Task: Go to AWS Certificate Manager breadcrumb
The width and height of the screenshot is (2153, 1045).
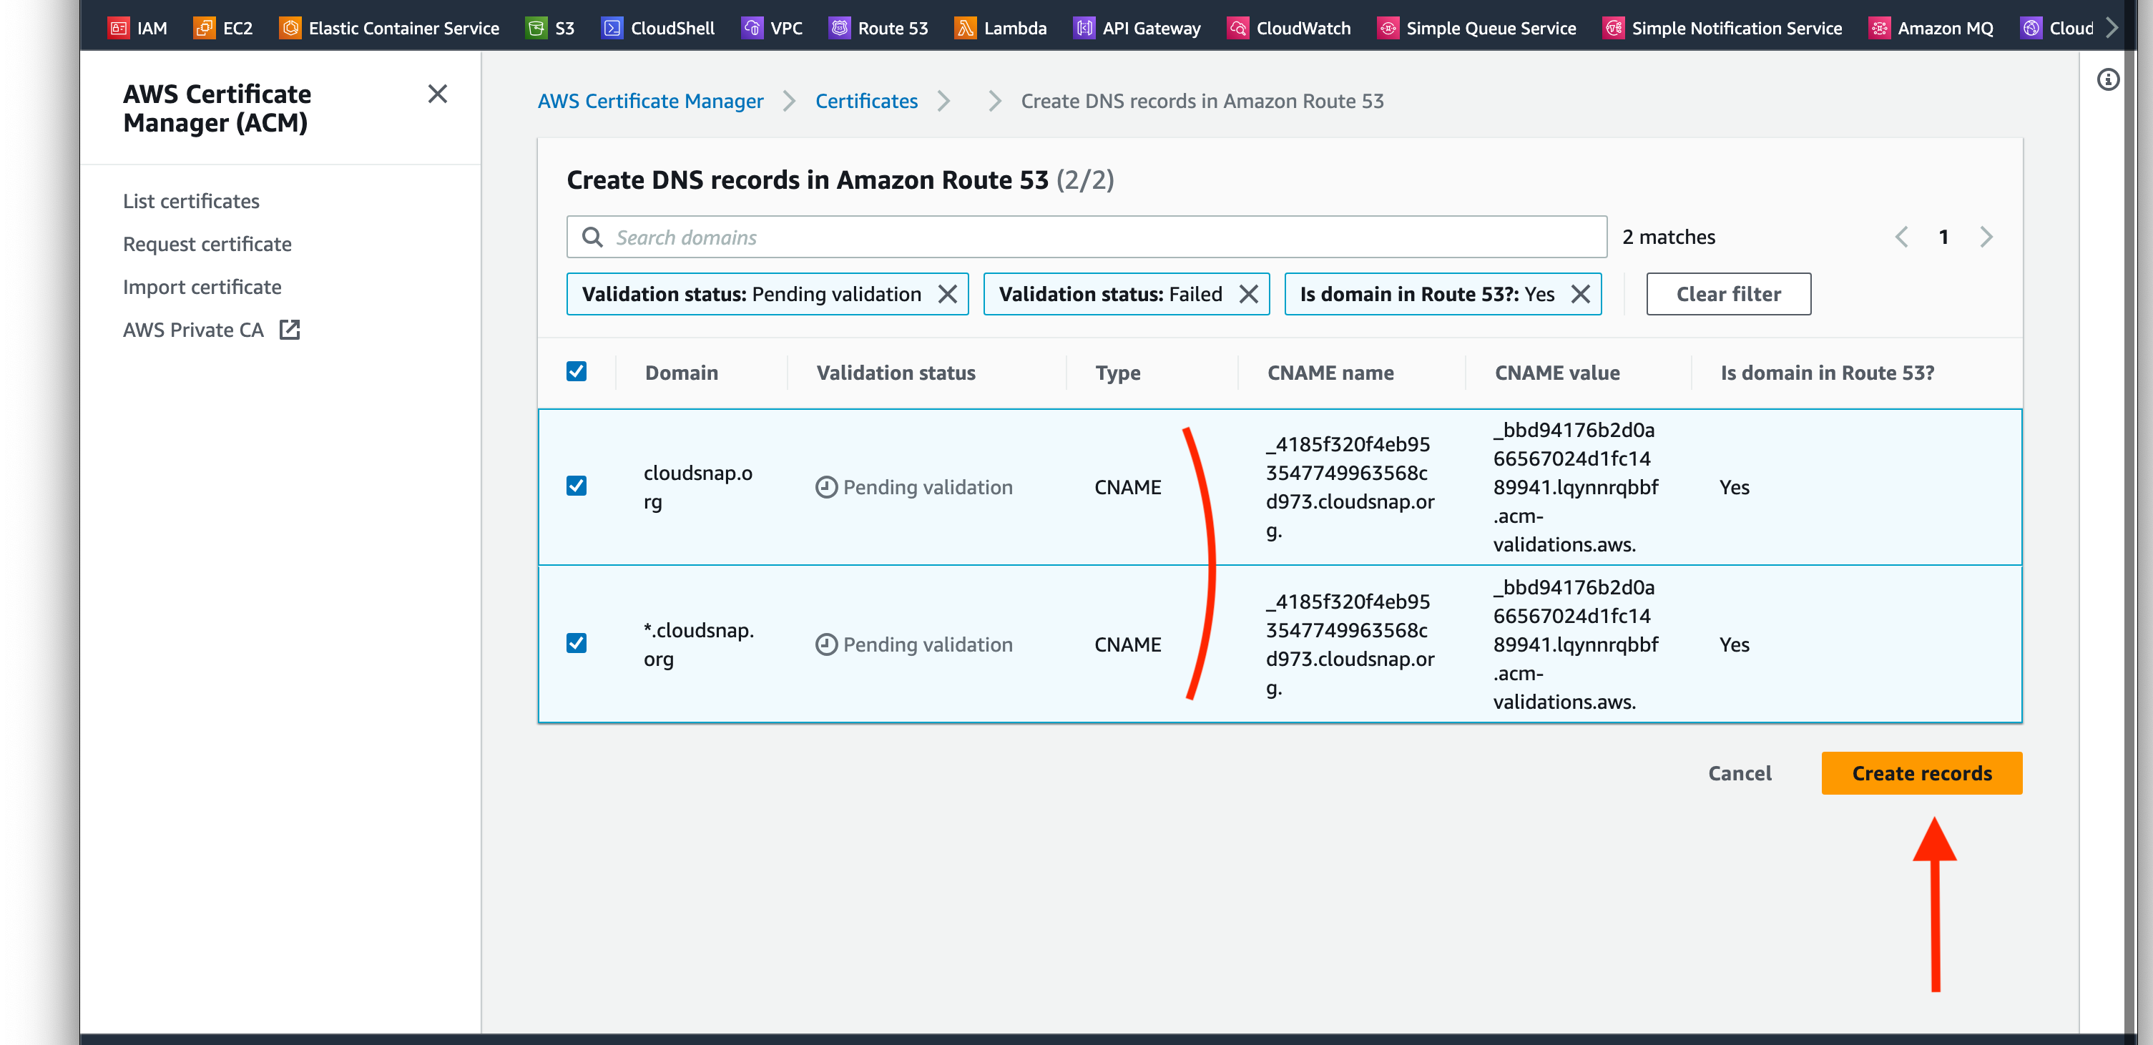Action: tap(650, 101)
